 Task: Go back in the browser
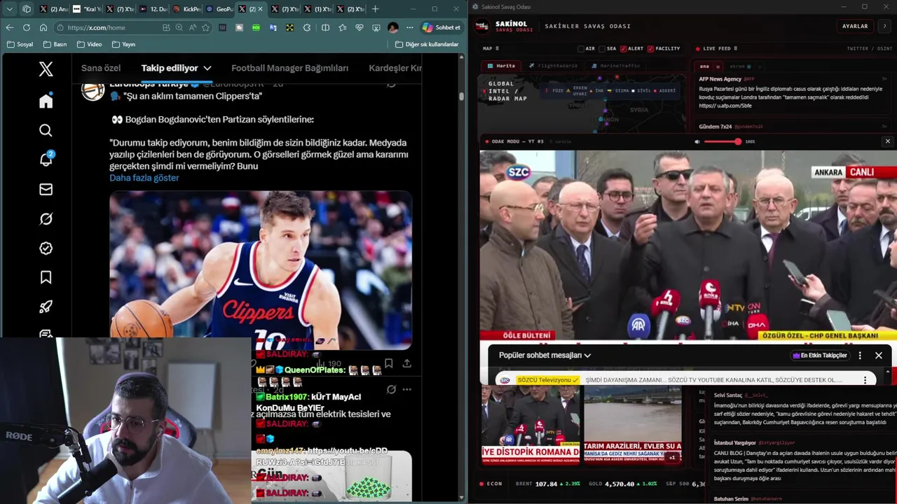pos(9,27)
